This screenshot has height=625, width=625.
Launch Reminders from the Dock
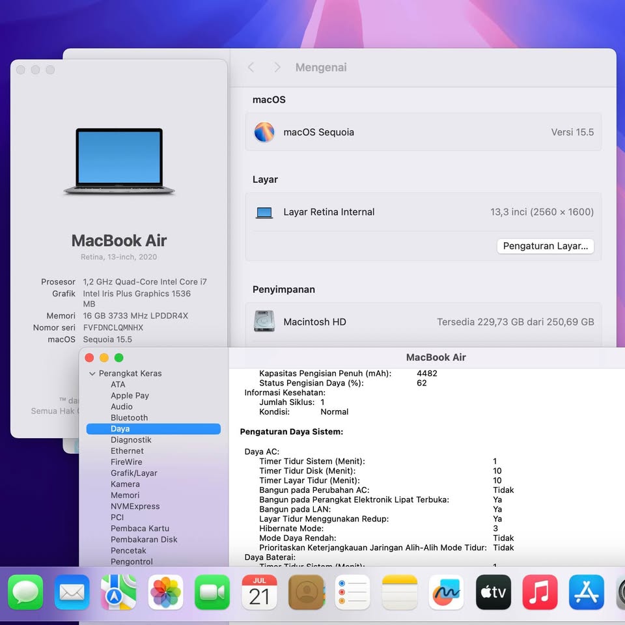[353, 592]
